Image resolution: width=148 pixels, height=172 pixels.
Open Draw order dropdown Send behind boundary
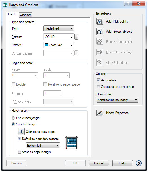117,100
